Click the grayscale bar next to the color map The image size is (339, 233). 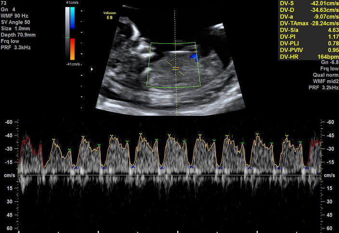(67, 34)
